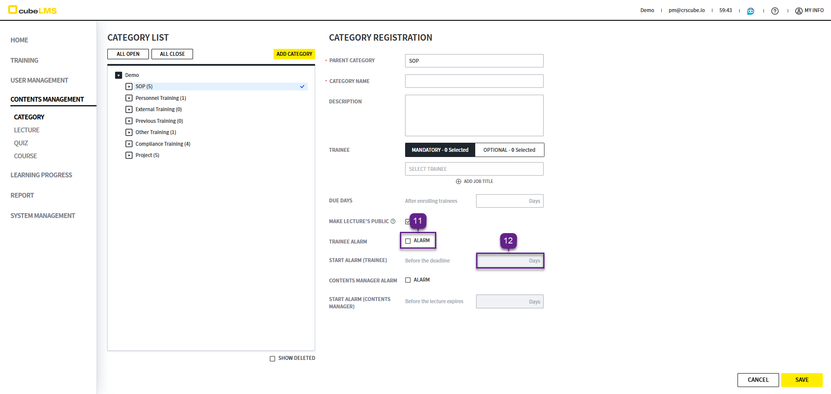Expand the SOP category tree node
The width and height of the screenshot is (831, 394).
click(129, 86)
